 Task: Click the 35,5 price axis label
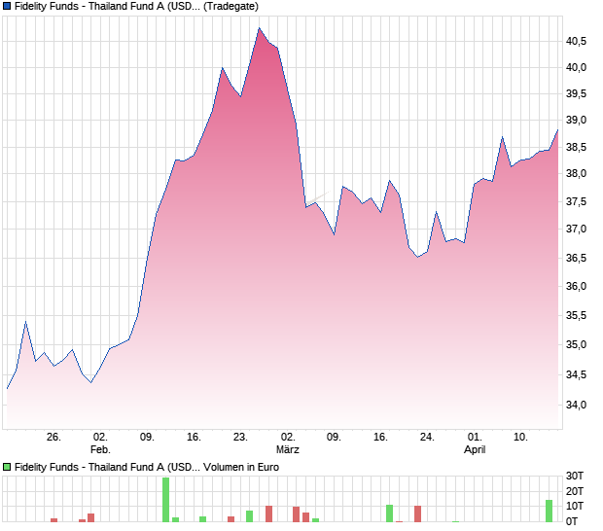pos(576,316)
